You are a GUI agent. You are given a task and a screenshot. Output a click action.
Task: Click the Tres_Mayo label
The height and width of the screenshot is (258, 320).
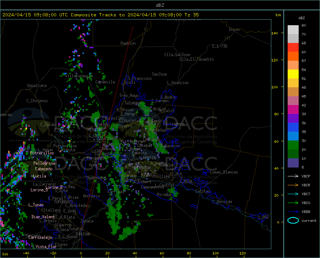pyautogui.click(x=129, y=95)
